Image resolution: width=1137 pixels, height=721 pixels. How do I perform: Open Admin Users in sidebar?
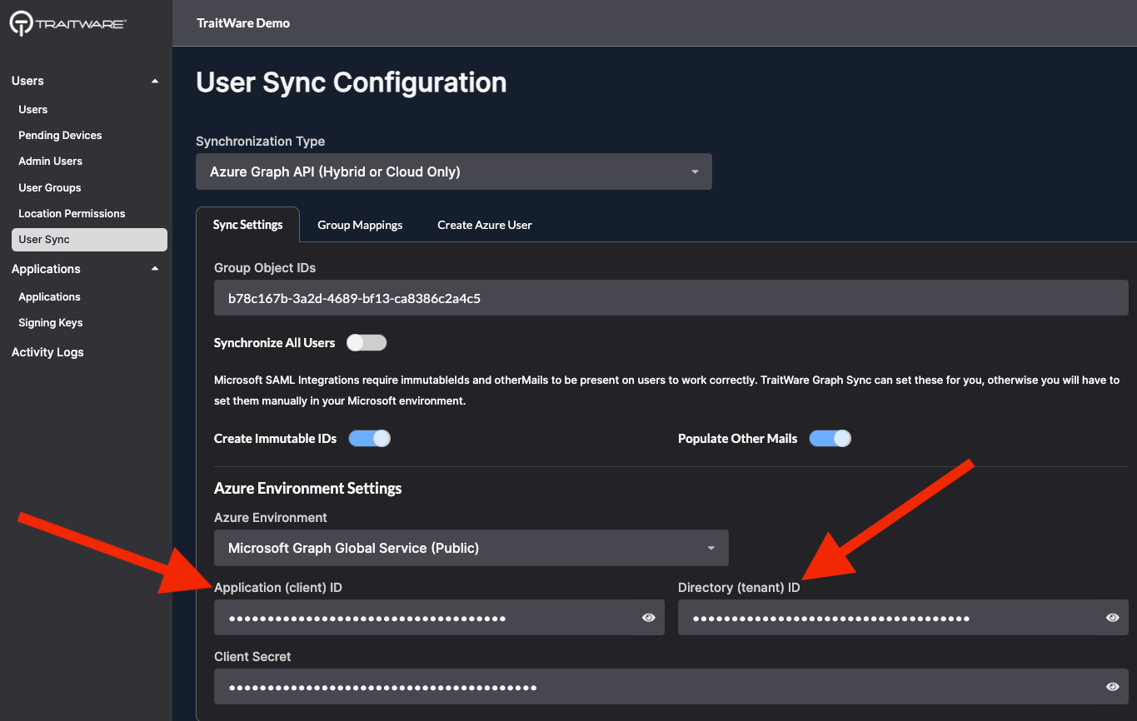click(x=51, y=161)
